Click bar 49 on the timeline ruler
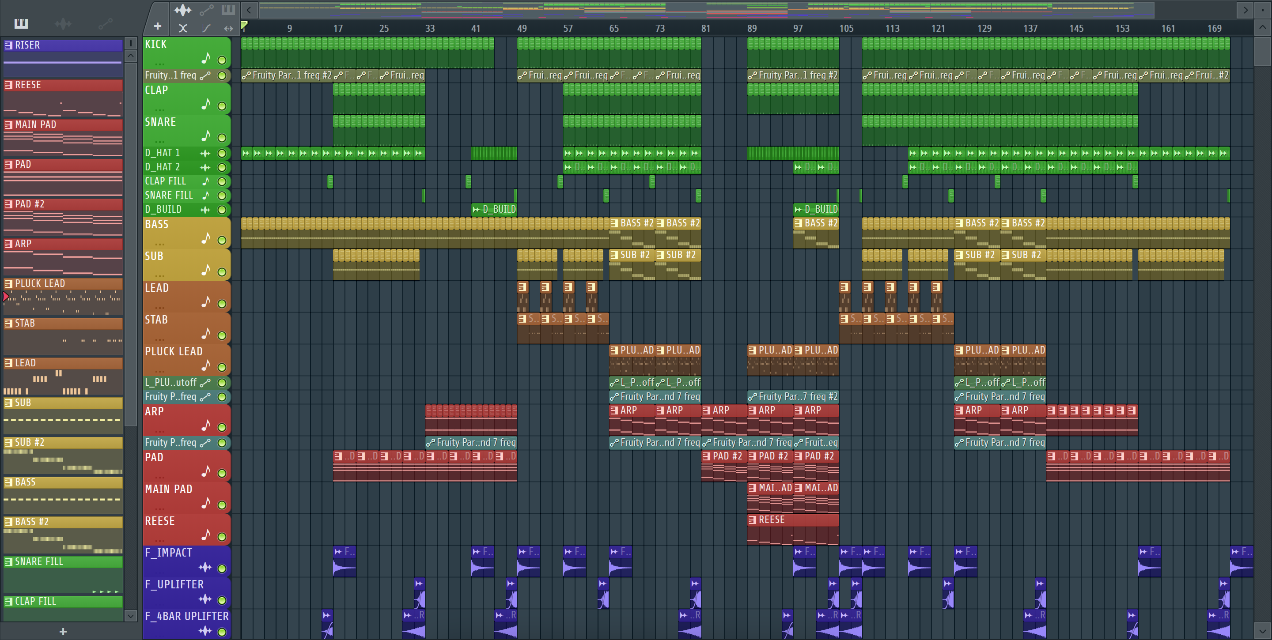This screenshot has width=1272, height=640. point(522,29)
